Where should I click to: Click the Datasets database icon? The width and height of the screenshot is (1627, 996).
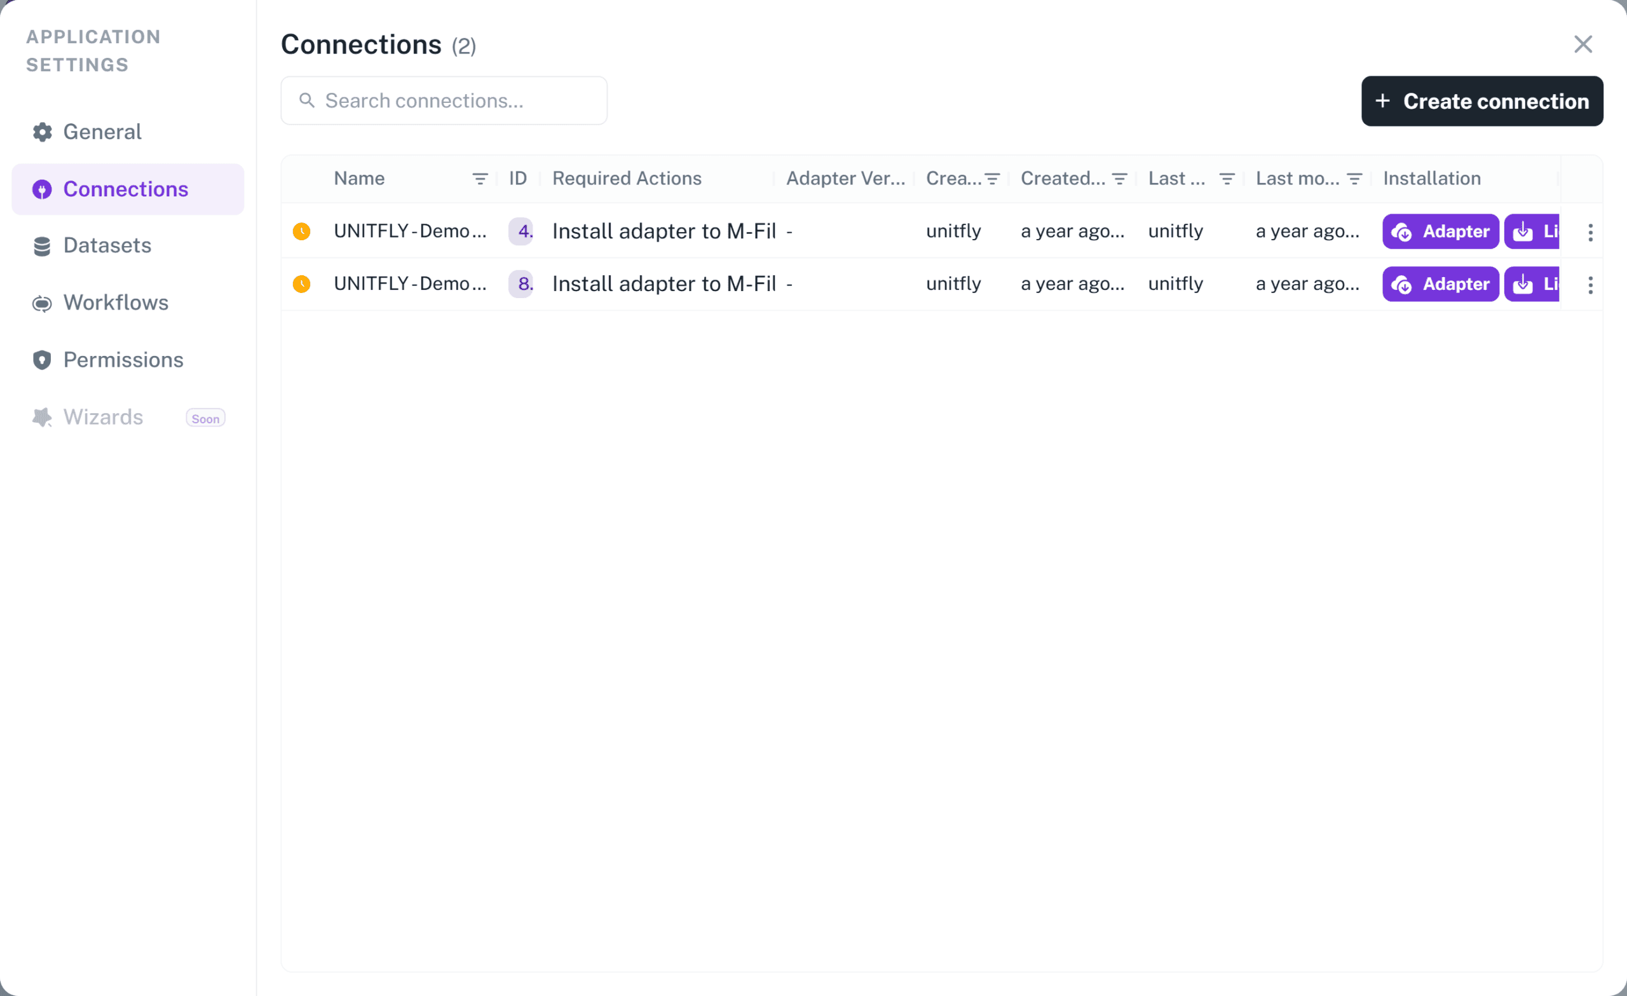(x=42, y=247)
